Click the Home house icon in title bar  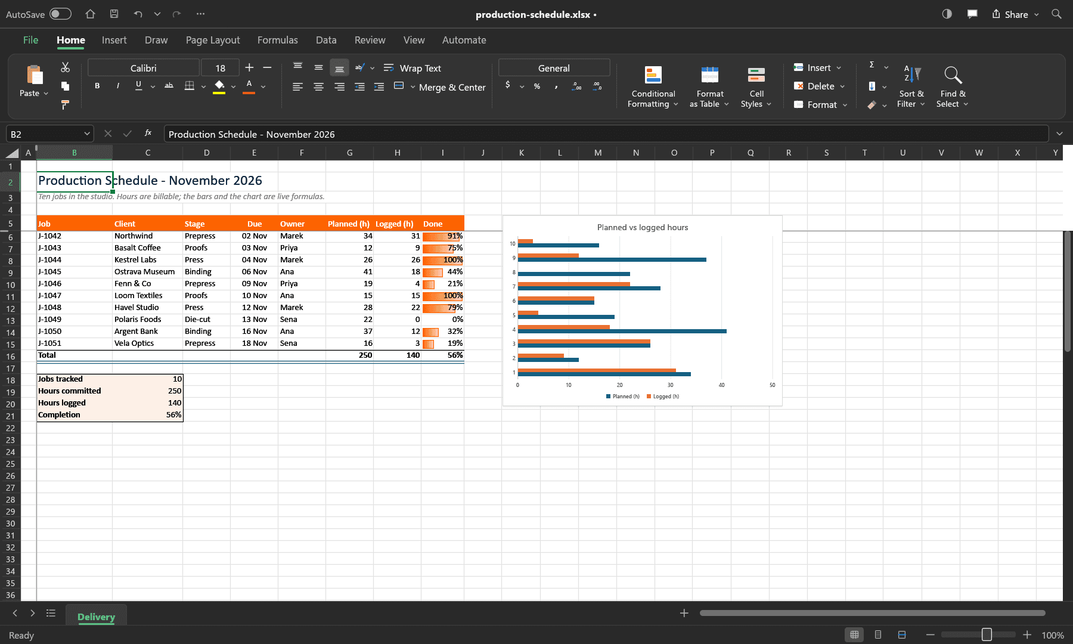tap(90, 14)
